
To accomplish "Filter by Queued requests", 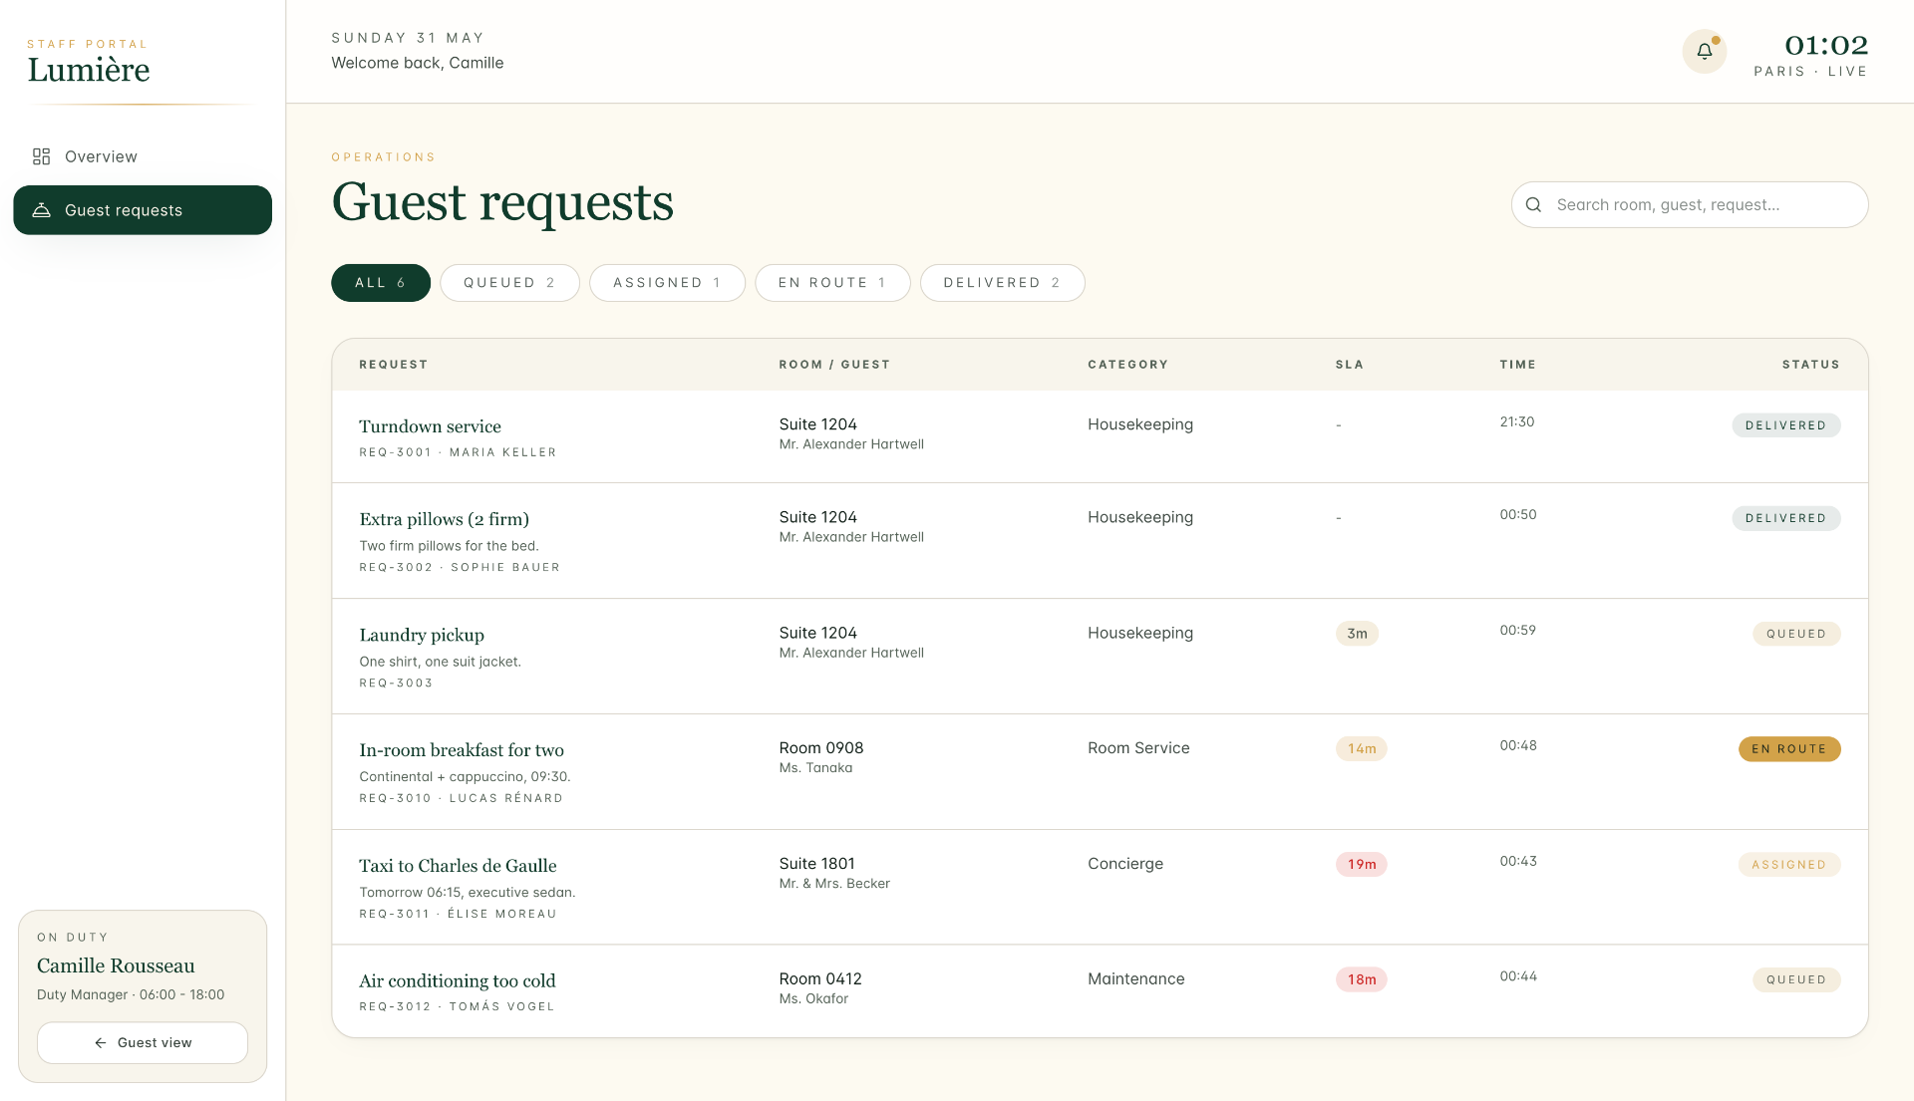I will pos(509,283).
